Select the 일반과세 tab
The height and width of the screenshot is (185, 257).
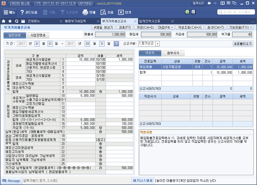coord(15,35)
